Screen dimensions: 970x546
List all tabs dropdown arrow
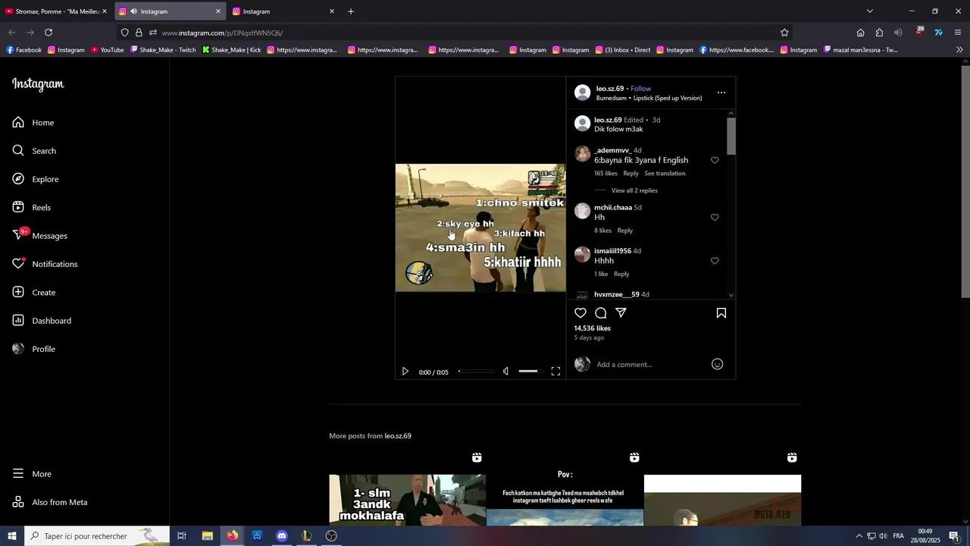tap(870, 11)
